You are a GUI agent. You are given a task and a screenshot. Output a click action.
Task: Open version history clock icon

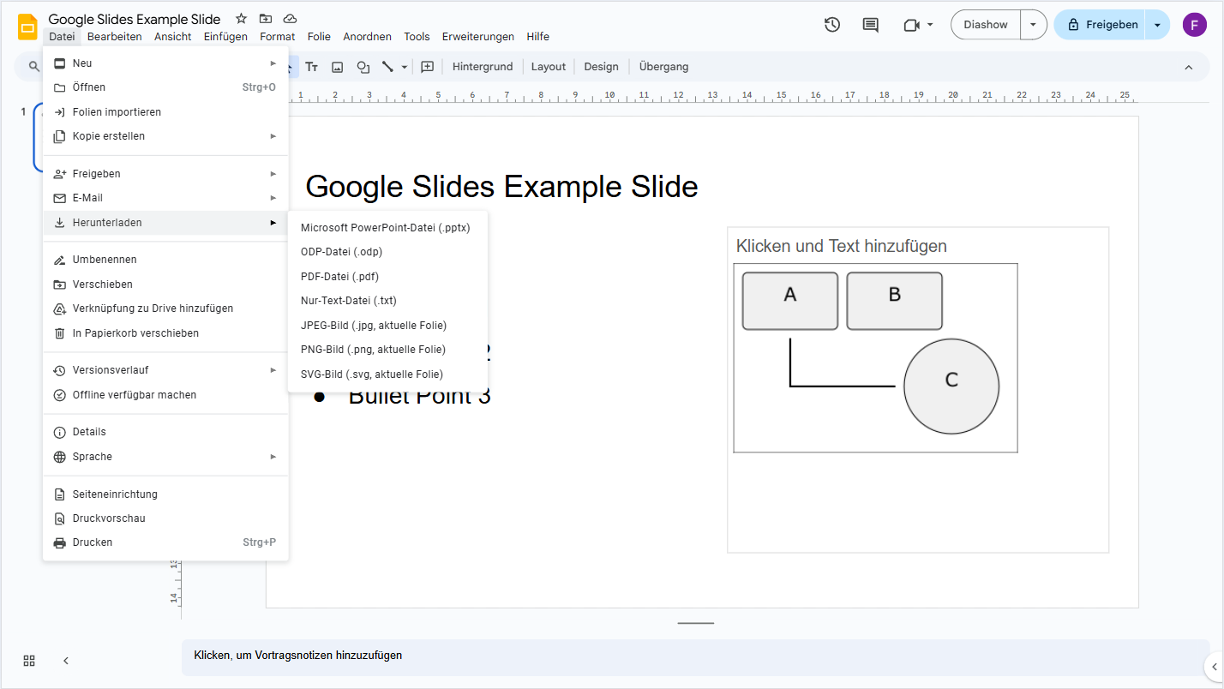831,25
